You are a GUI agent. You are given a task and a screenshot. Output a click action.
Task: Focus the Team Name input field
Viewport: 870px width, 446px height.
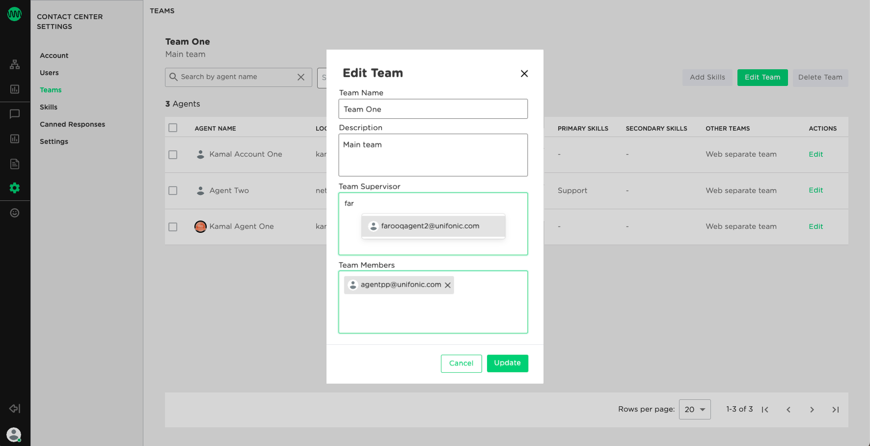tap(433, 109)
